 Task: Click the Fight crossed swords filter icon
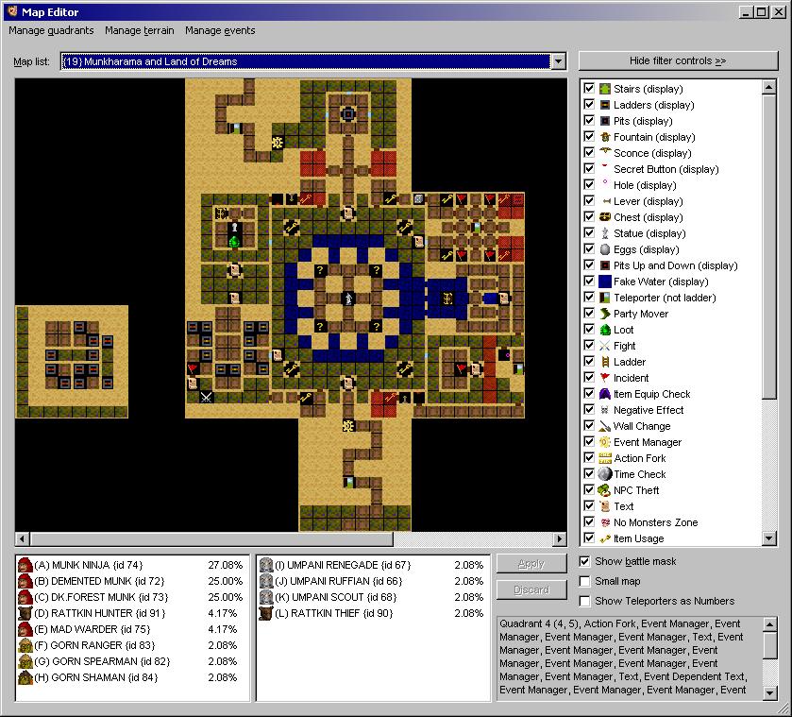click(604, 346)
